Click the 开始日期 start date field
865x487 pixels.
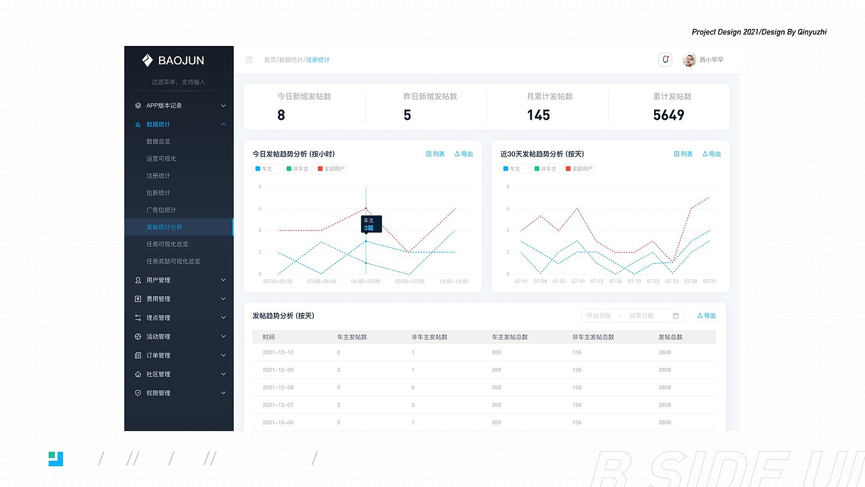pos(599,316)
